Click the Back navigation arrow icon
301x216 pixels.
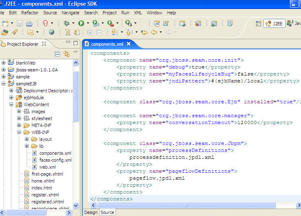[x=154, y=32]
